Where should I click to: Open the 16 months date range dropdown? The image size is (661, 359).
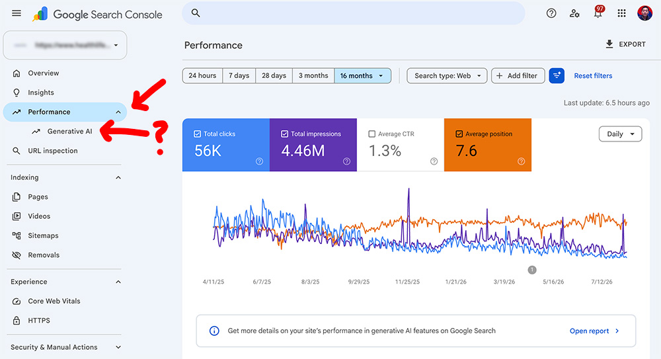click(362, 75)
